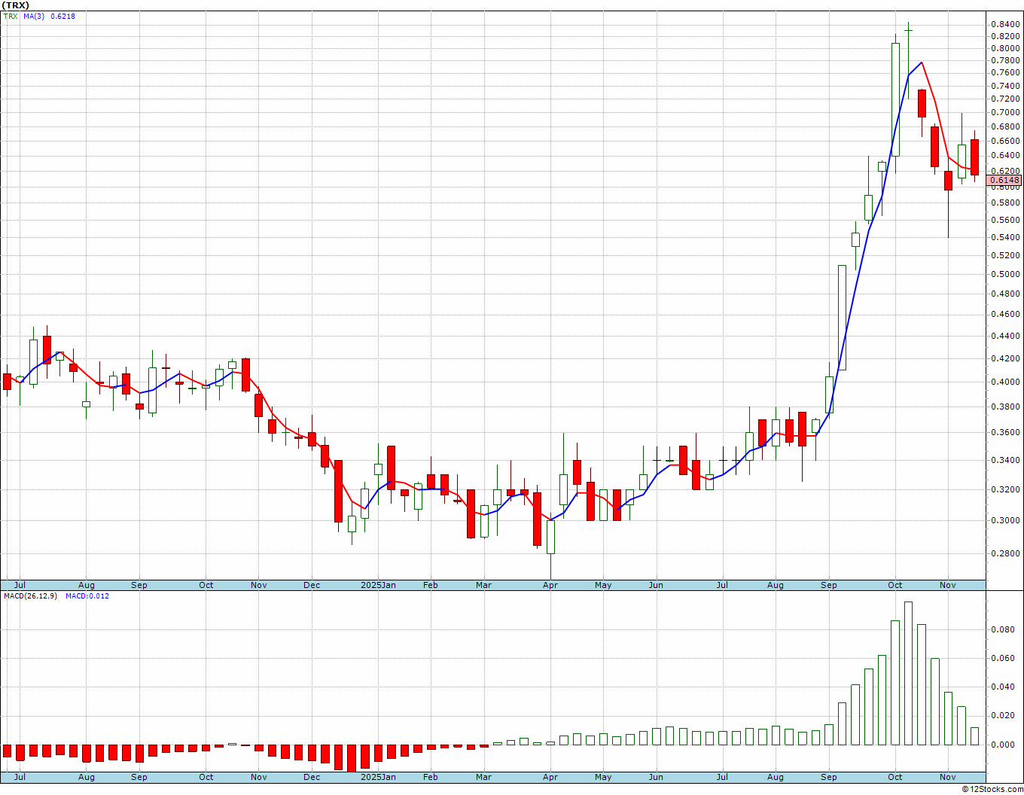Pick the 0.020 MACD axis label
Image resolution: width=1024 pixels, height=795 pixels.
click(1004, 715)
